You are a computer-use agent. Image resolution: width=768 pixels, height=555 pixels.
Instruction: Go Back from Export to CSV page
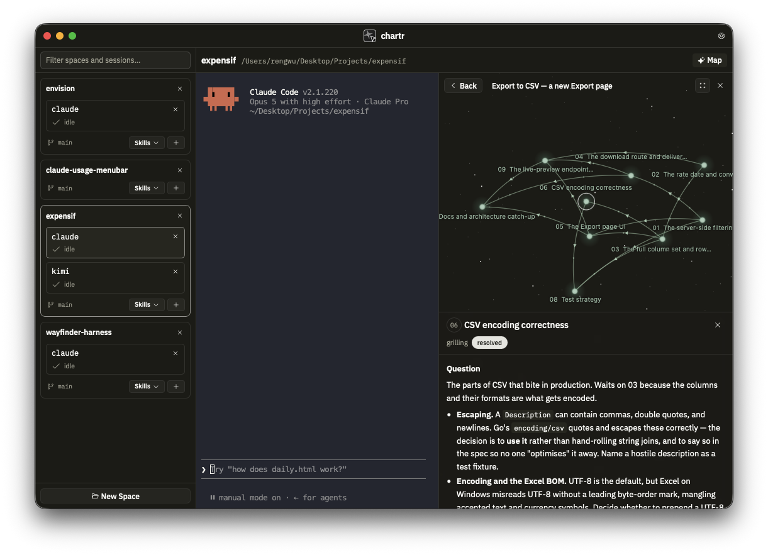[x=463, y=85]
